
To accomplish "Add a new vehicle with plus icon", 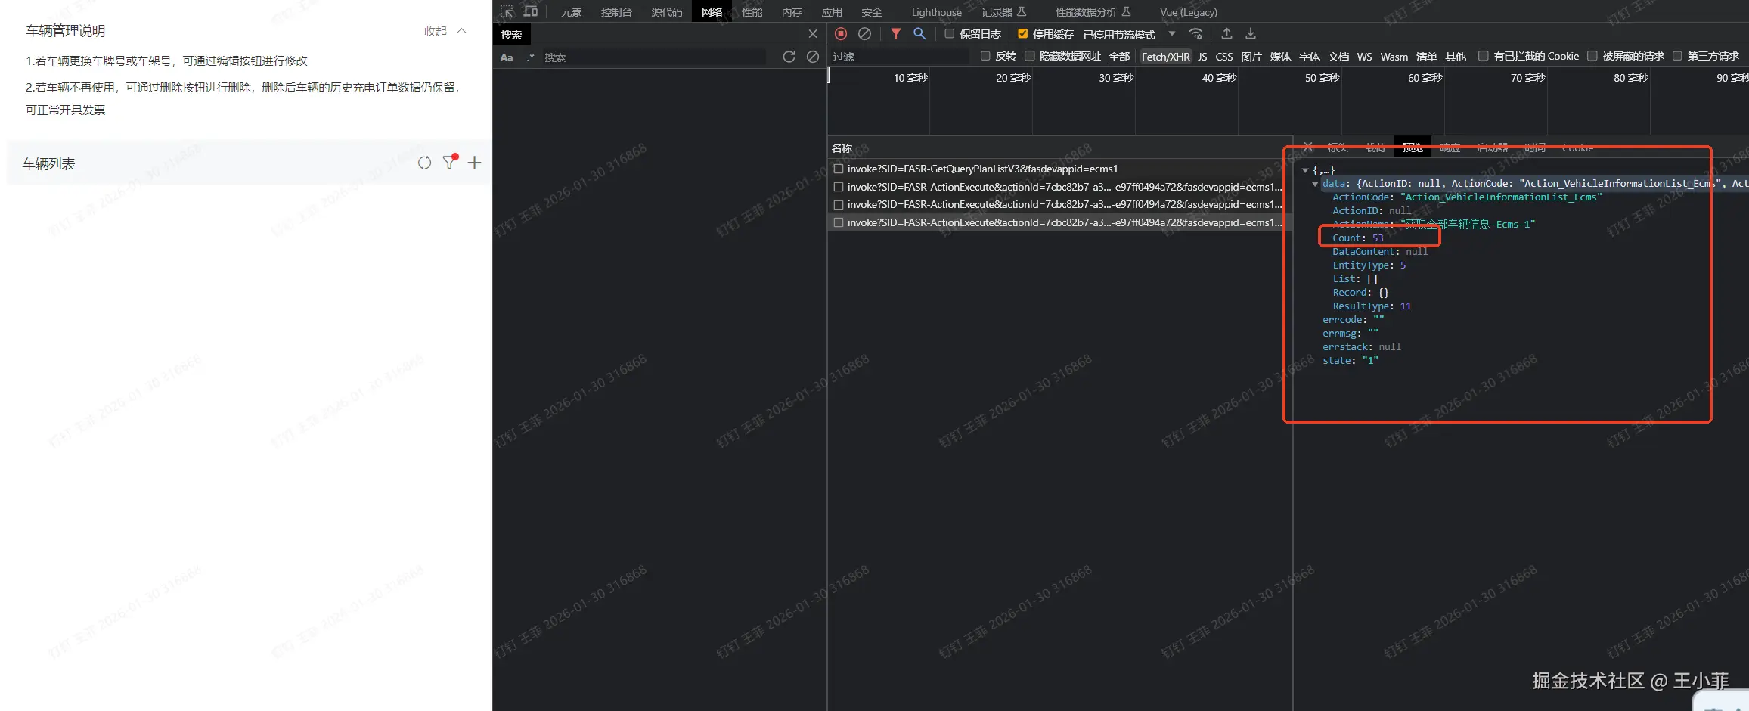I will coord(474,163).
